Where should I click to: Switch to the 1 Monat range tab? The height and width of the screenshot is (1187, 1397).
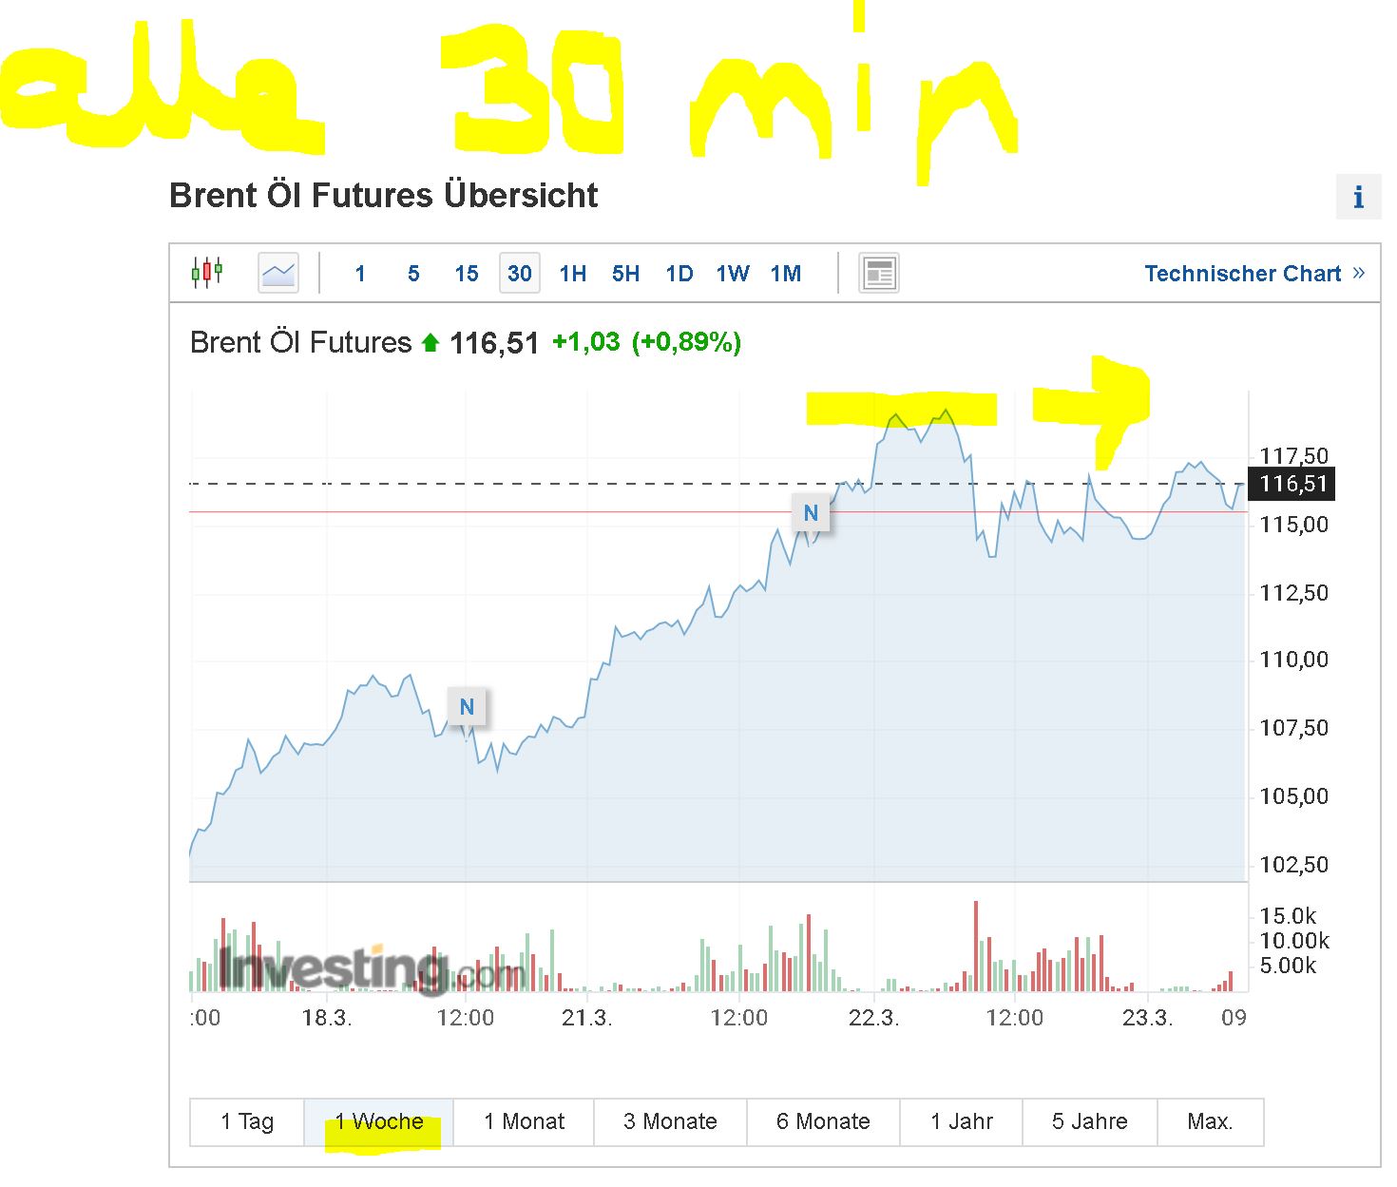tap(524, 1121)
